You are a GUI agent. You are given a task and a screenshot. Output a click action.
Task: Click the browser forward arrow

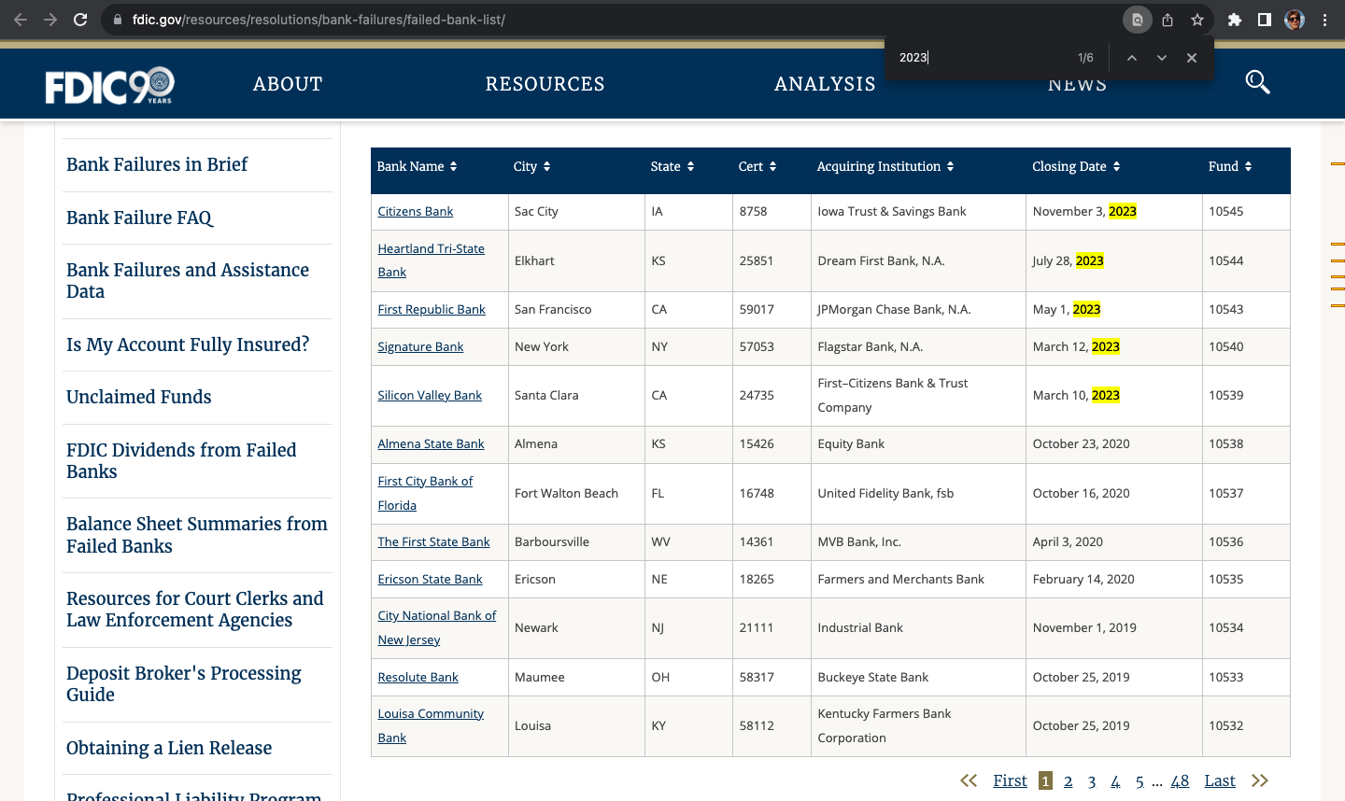pyautogui.click(x=50, y=20)
